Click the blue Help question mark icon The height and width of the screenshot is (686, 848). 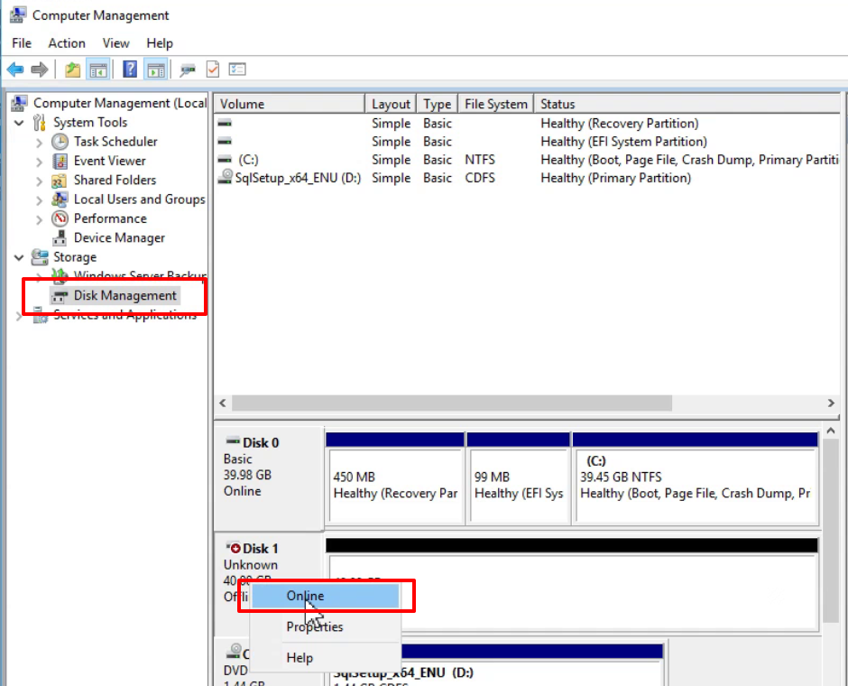[x=130, y=70]
